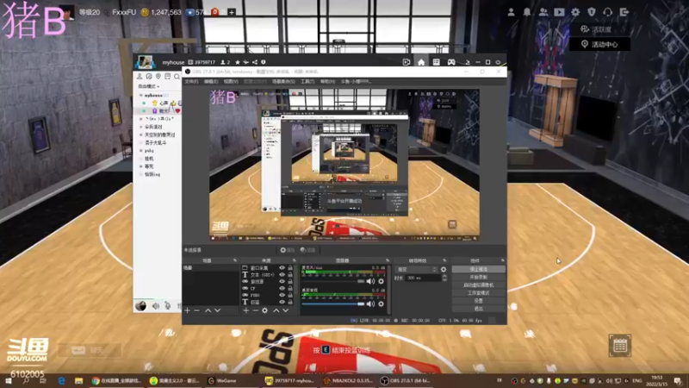The image size is (689, 388).
Task: Open the 帮助(H) menu in OBS
Action: pos(327,81)
